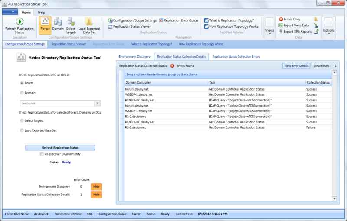Screen dimensions: 347x221
Task: Open Configuration/Scope Settings in ribbon
Action: [132, 20]
